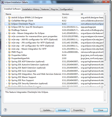Switch to the Plug-ins tab
Screen dimensions: 112x117
55,9
